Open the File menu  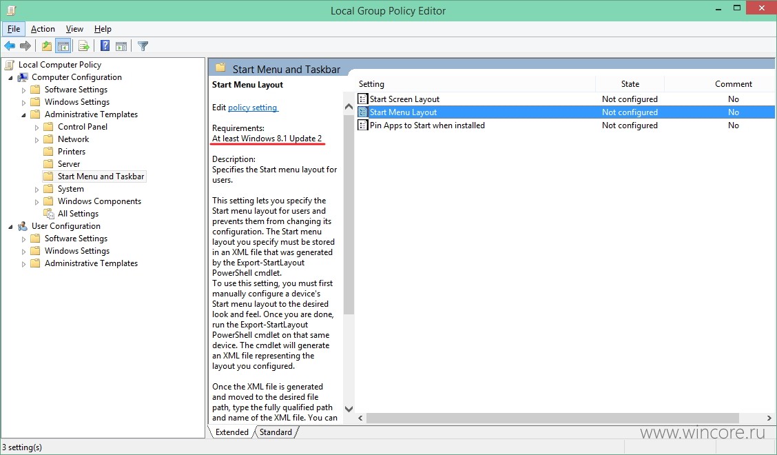14,29
